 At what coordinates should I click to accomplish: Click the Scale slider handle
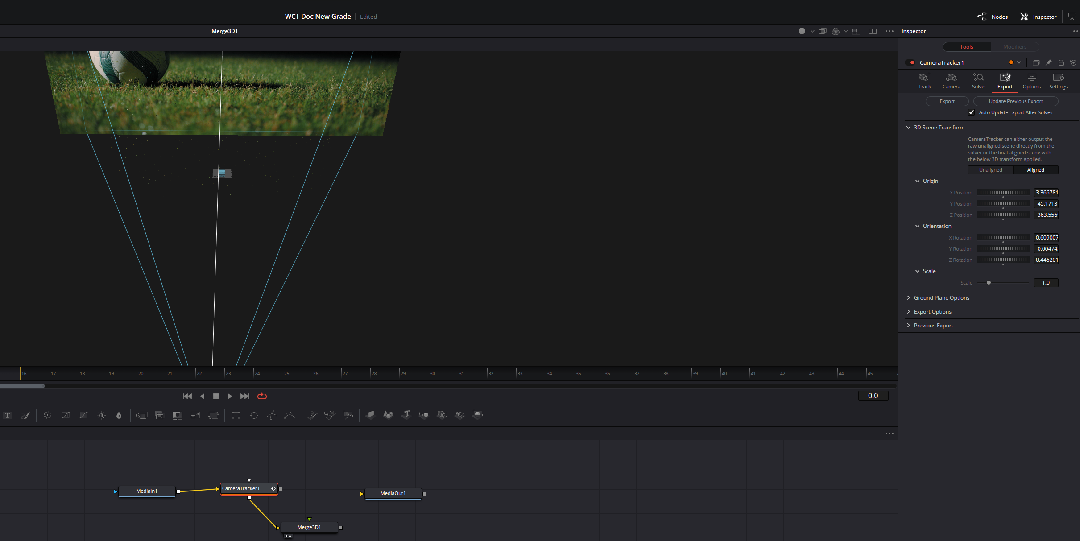click(x=989, y=283)
